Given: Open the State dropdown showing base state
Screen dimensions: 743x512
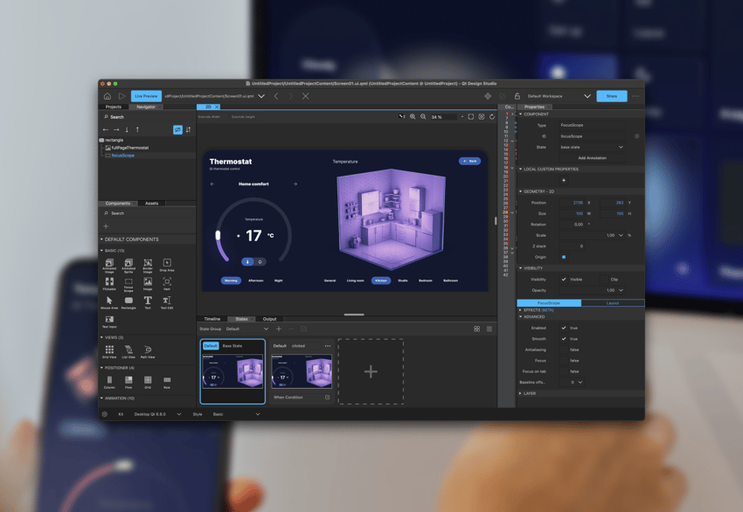Looking at the screenshot, I should (591, 147).
